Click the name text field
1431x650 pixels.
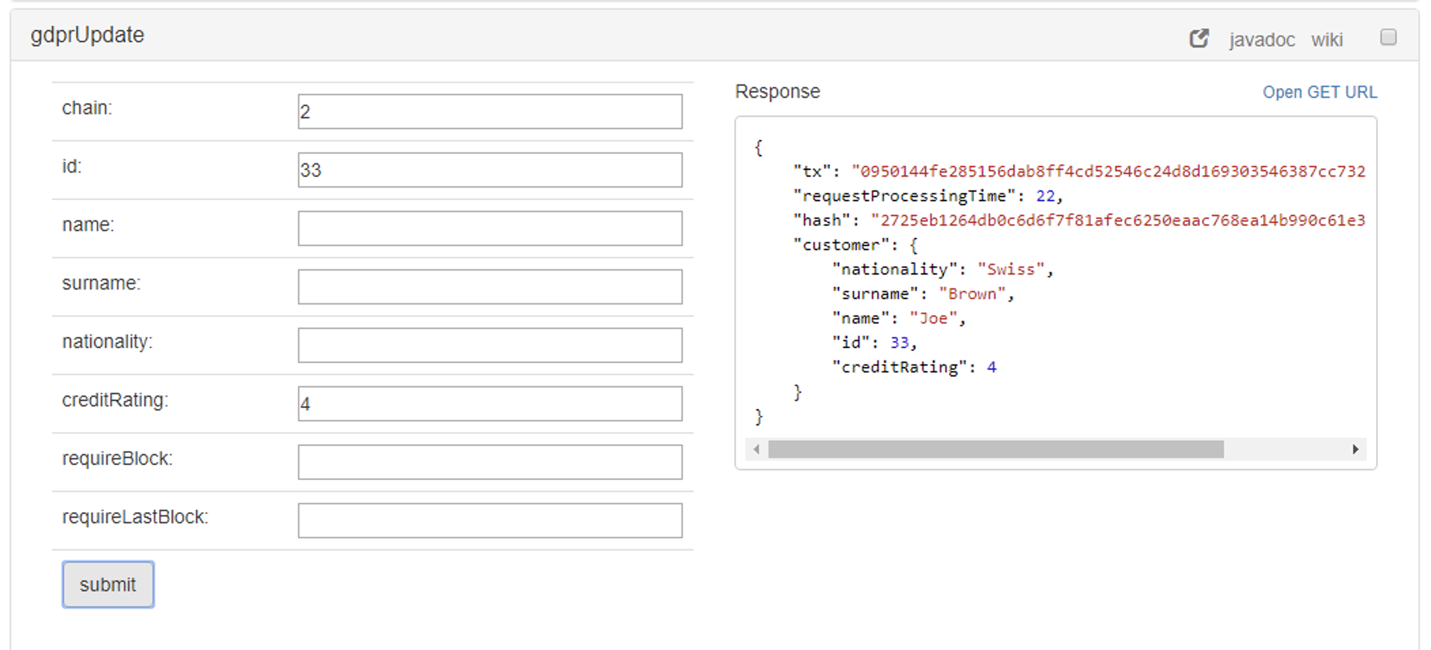coord(490,228)
